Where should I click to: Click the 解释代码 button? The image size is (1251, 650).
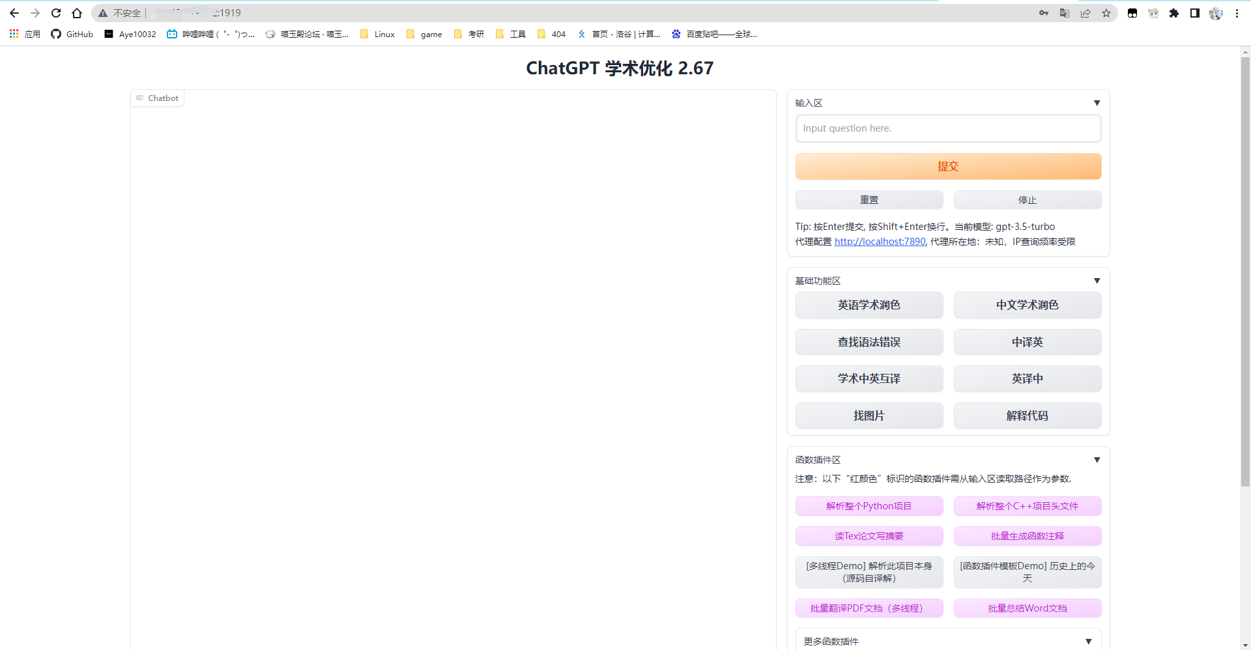1028,416
